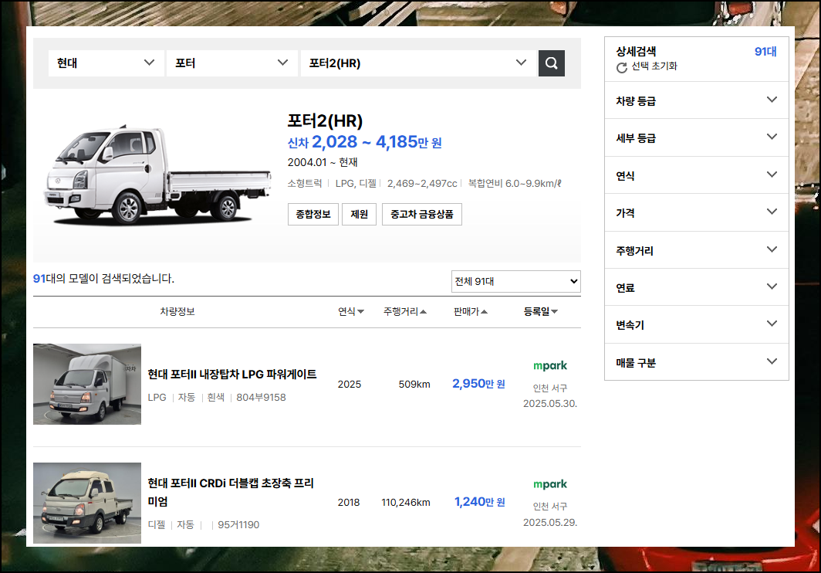This screenshot has height=573, width=821.
Task: Expand the 변속기 filter section
Action: tap(696, 325)
